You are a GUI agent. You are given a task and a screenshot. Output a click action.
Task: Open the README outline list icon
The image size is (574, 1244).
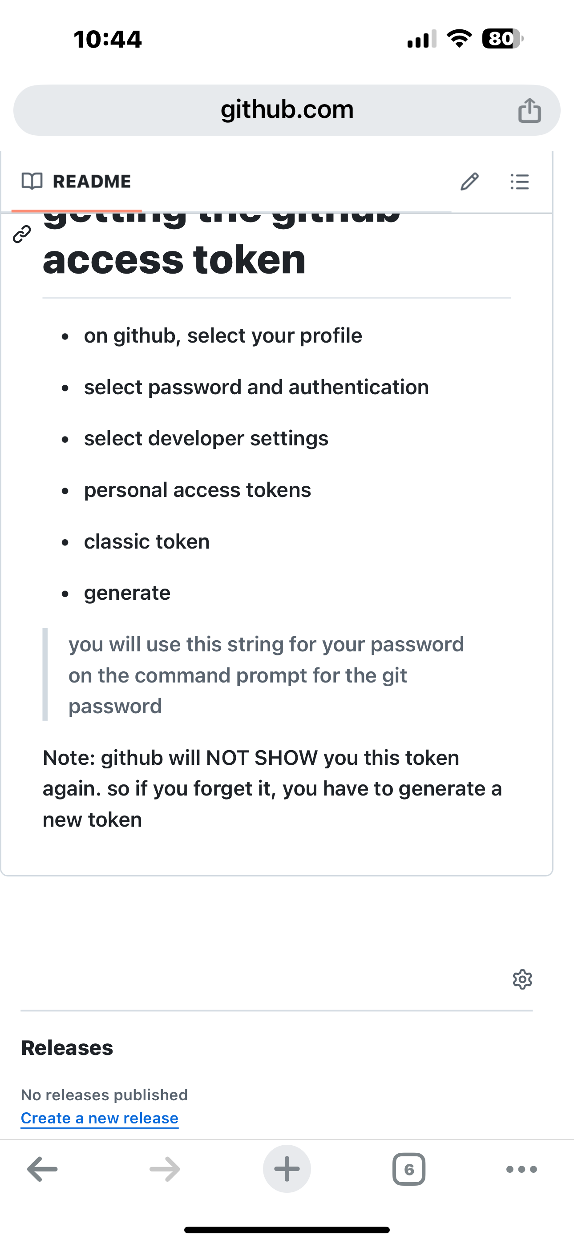(519, 182)
